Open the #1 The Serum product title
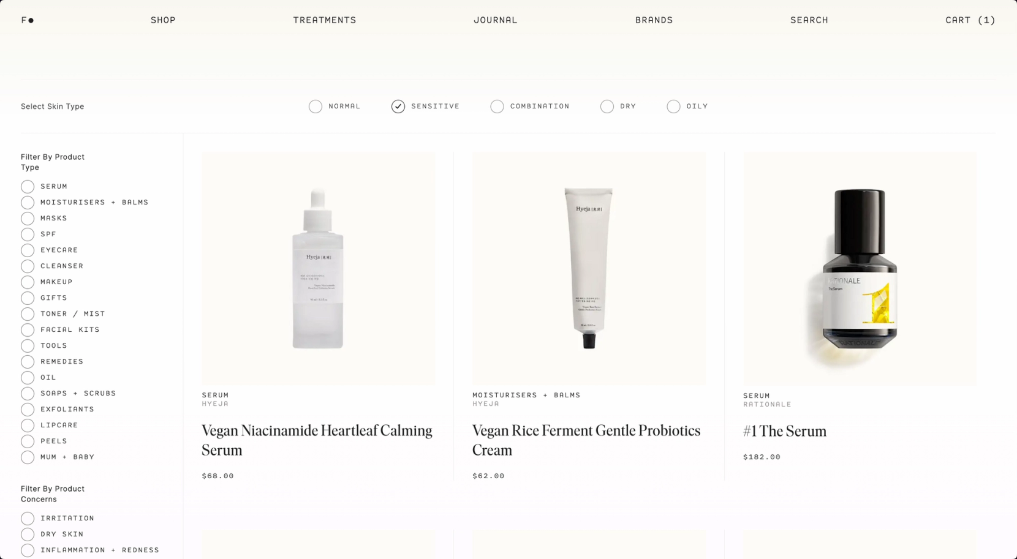 tap(785, 431)
